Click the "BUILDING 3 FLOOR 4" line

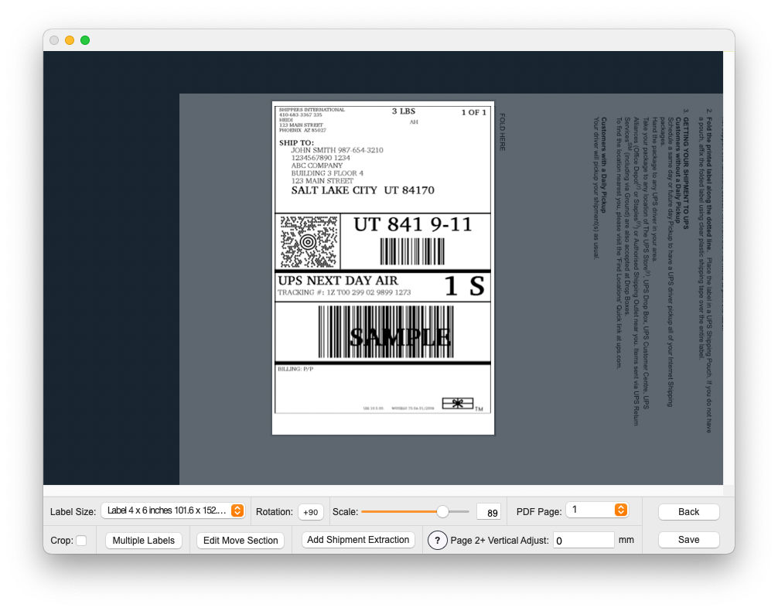coord(327,173)
